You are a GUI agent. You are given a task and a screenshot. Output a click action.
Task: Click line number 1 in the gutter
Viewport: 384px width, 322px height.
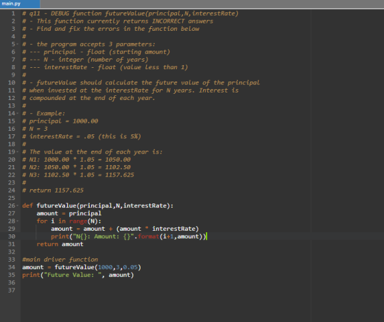(x=13, y=14)
